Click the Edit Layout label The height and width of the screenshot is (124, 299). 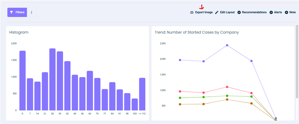click(227, 12)
